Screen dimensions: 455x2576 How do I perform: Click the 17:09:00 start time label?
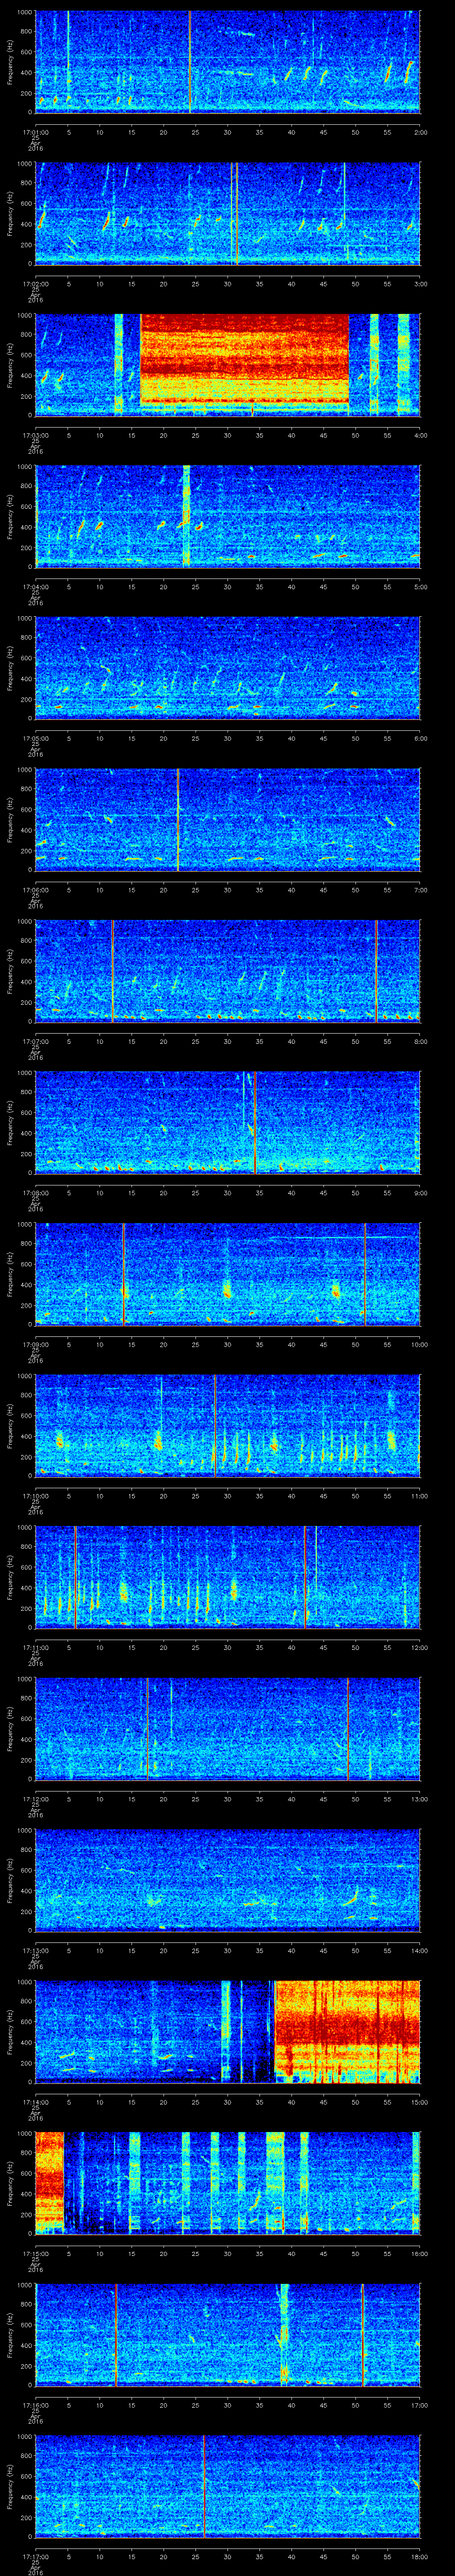click(x=35, y=1344)
